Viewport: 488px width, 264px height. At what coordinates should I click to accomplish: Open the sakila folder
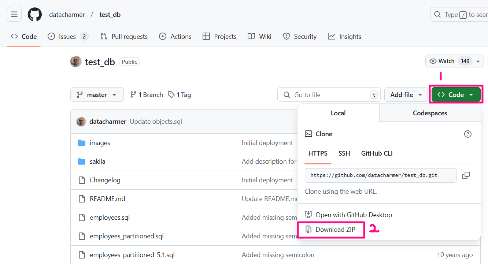pyautogui.click(x=97, y=161)
